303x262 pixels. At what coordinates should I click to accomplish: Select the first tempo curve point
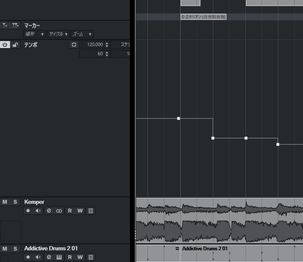click(179, 118)
